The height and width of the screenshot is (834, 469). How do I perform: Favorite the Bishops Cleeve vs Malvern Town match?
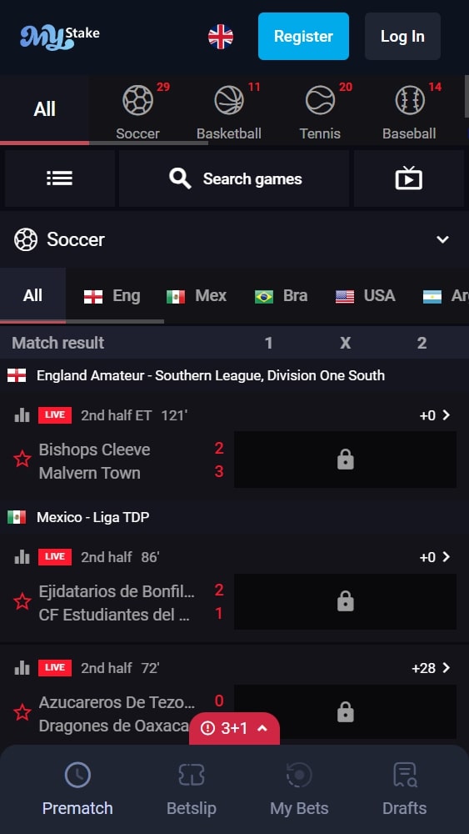click(x=22, y=459)
